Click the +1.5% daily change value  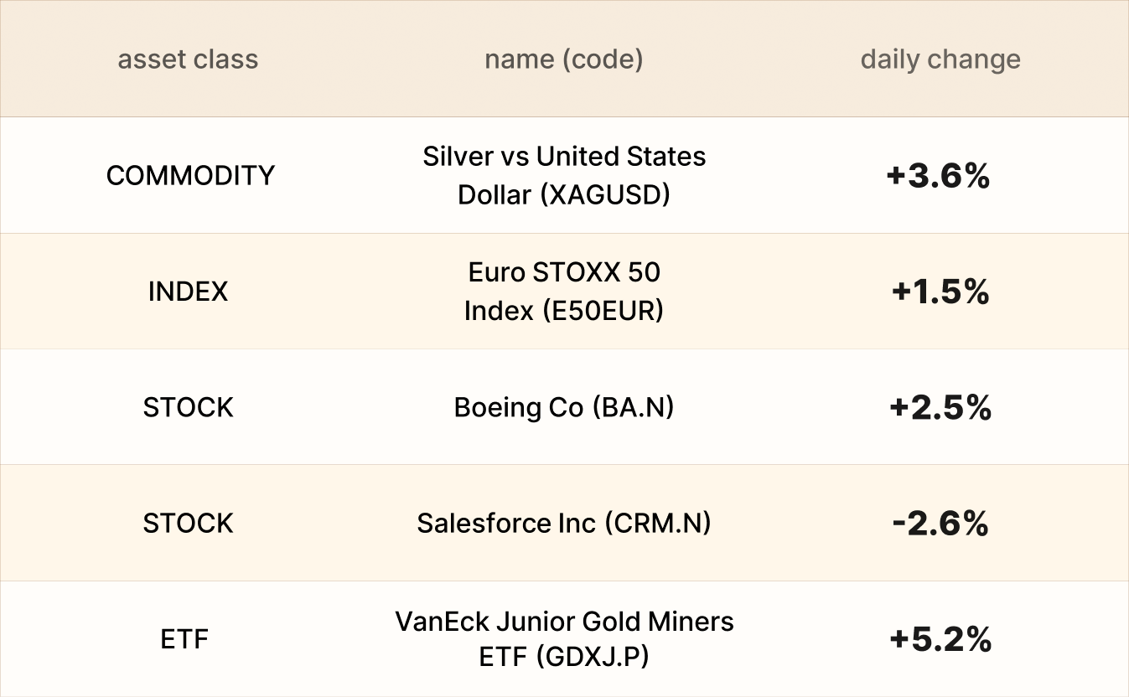click(940, 292)
